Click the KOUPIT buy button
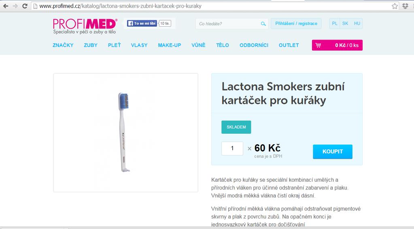This screenshot has width=414, height=229. point(333,151)
